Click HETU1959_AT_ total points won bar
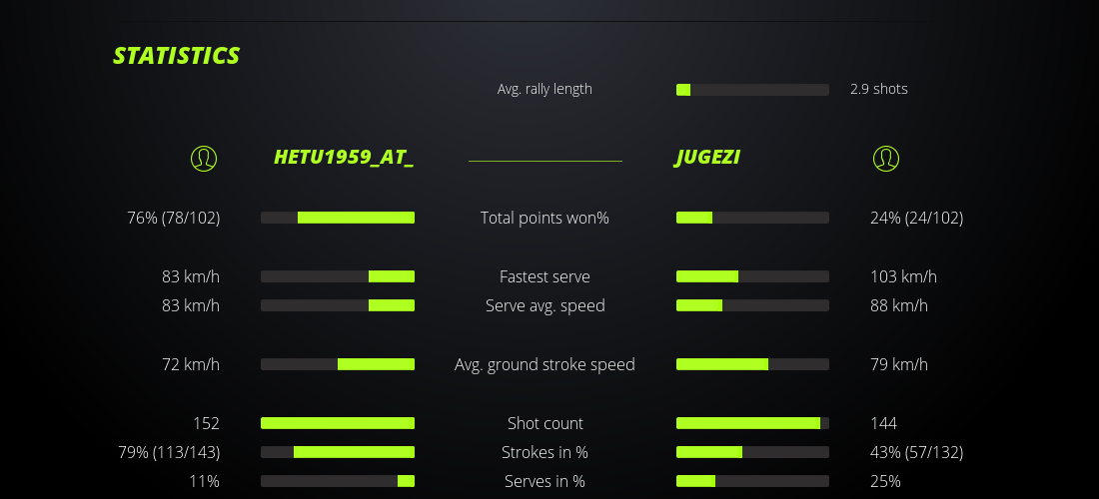The width and height of the screenshot is (1099, 499). (x=338, y=218)
